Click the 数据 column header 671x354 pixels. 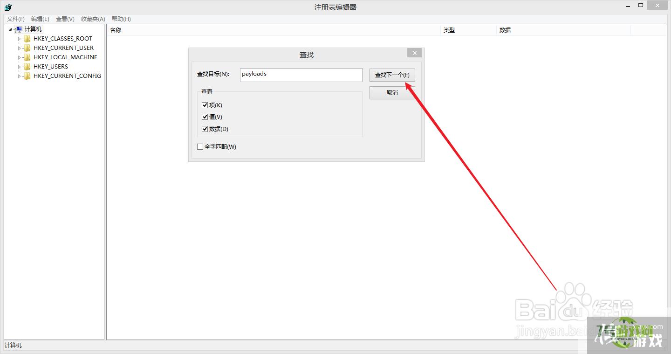click(564, 30)
